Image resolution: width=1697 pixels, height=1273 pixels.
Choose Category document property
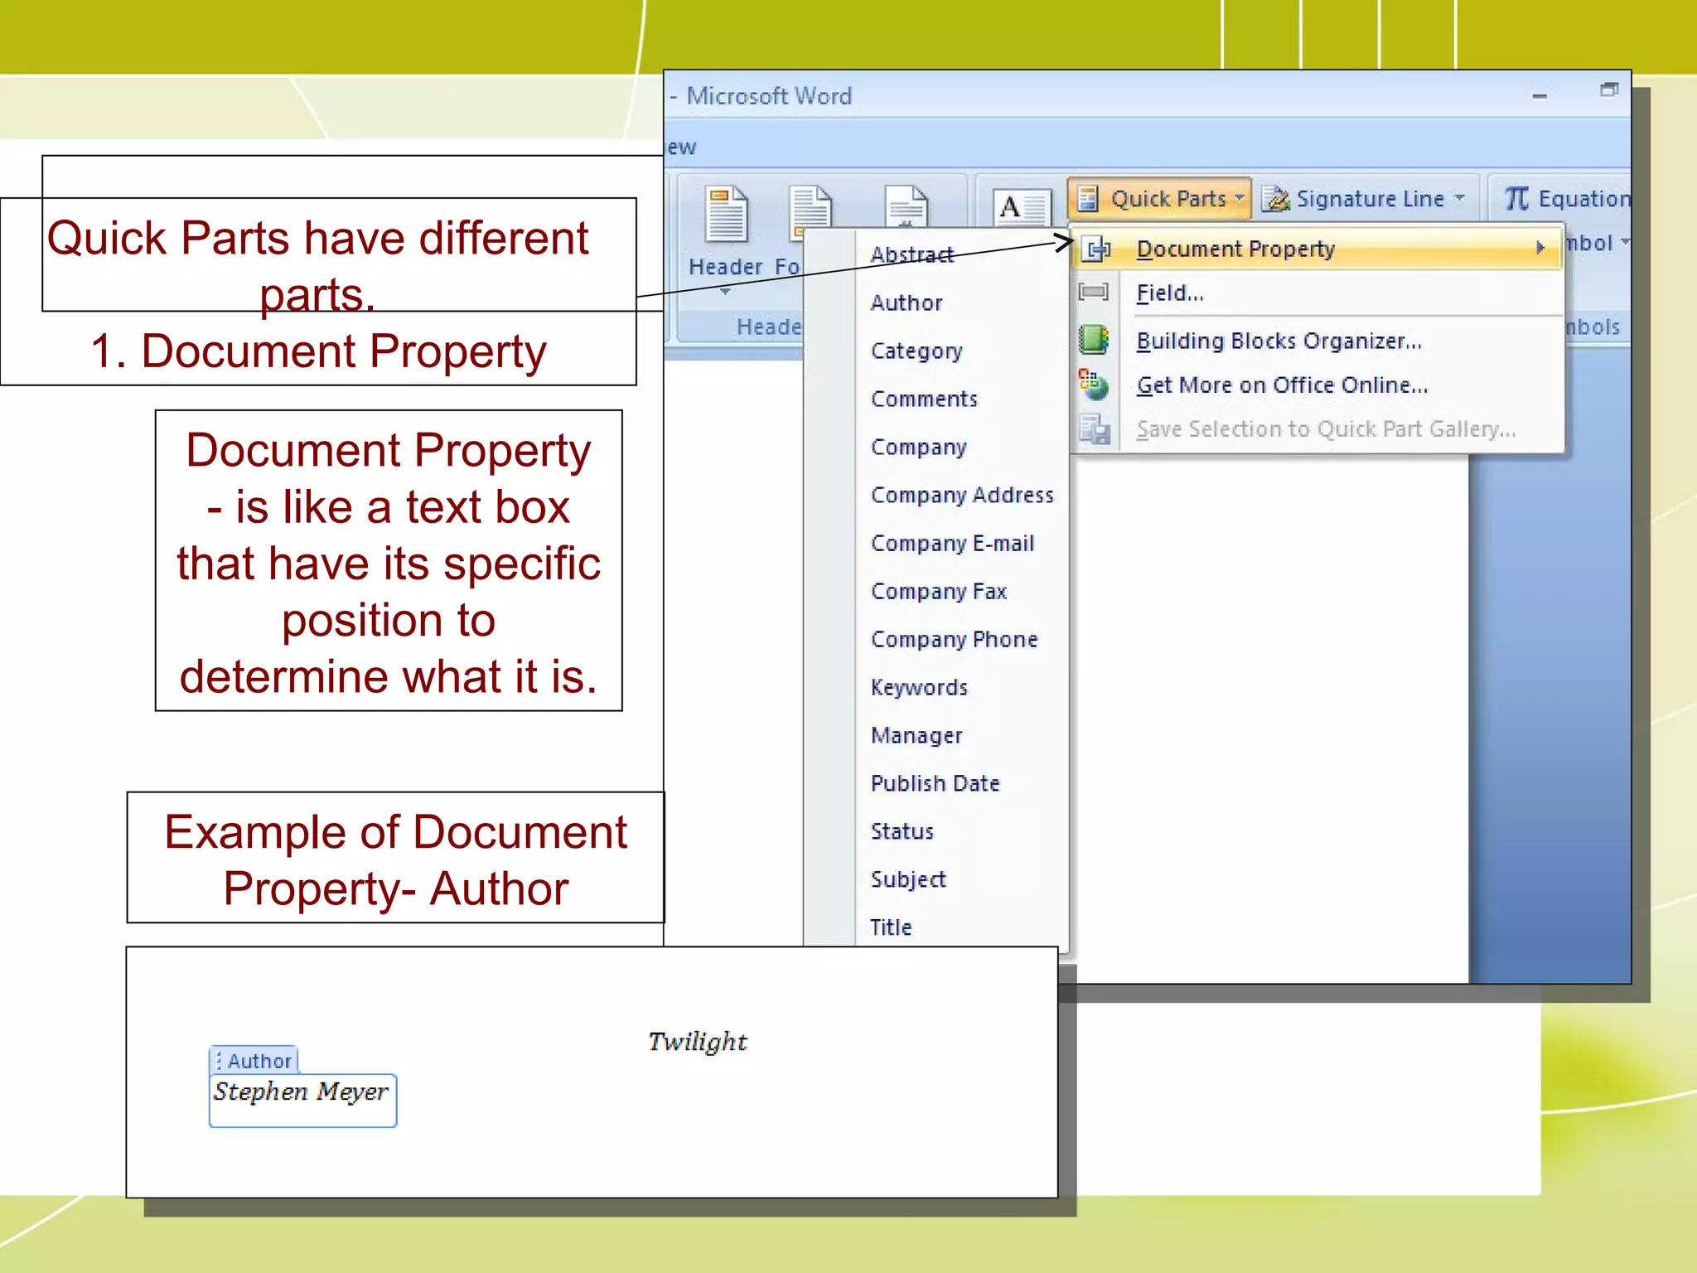coord(916,351)
